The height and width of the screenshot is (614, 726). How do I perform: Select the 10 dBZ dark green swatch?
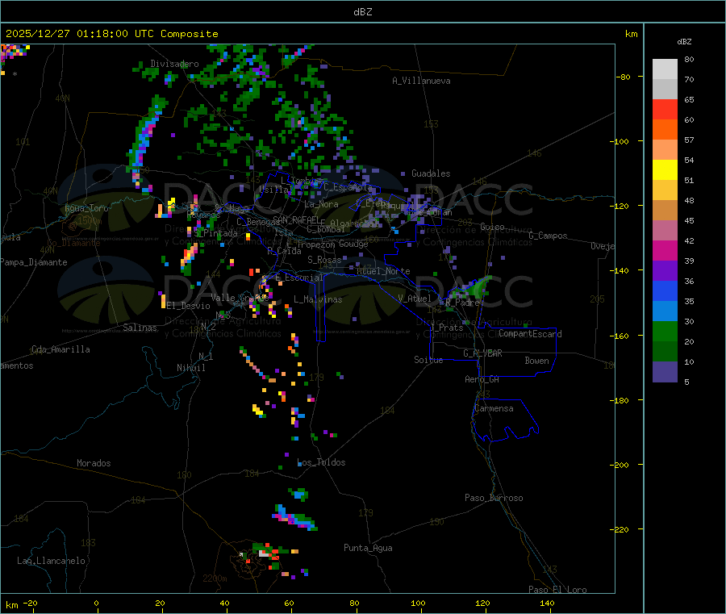pyautogui.click(x=665, y=351)
